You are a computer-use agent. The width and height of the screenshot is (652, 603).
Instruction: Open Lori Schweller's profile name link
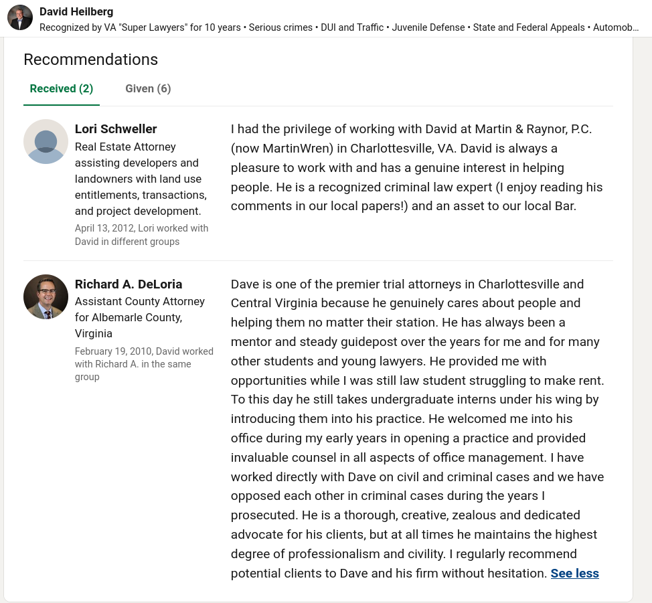(x=116, y=129)
